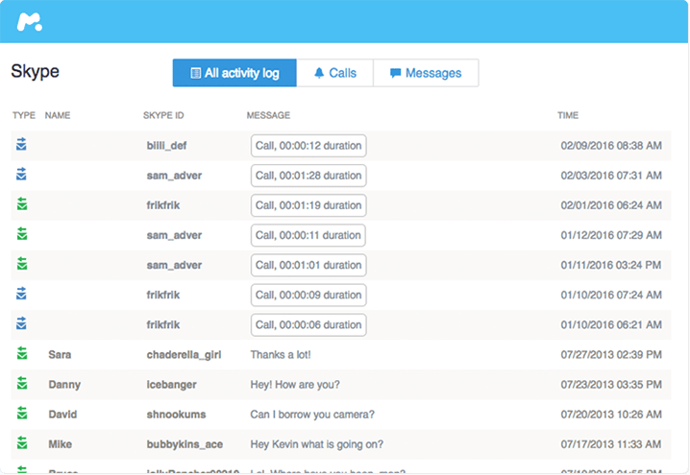
Task: Select the Skype ID shnookums
Action: coord(176,415)
